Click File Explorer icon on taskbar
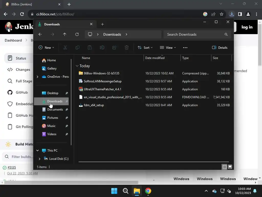The width and height of the screenshot is (262, 197). (137, 191)
